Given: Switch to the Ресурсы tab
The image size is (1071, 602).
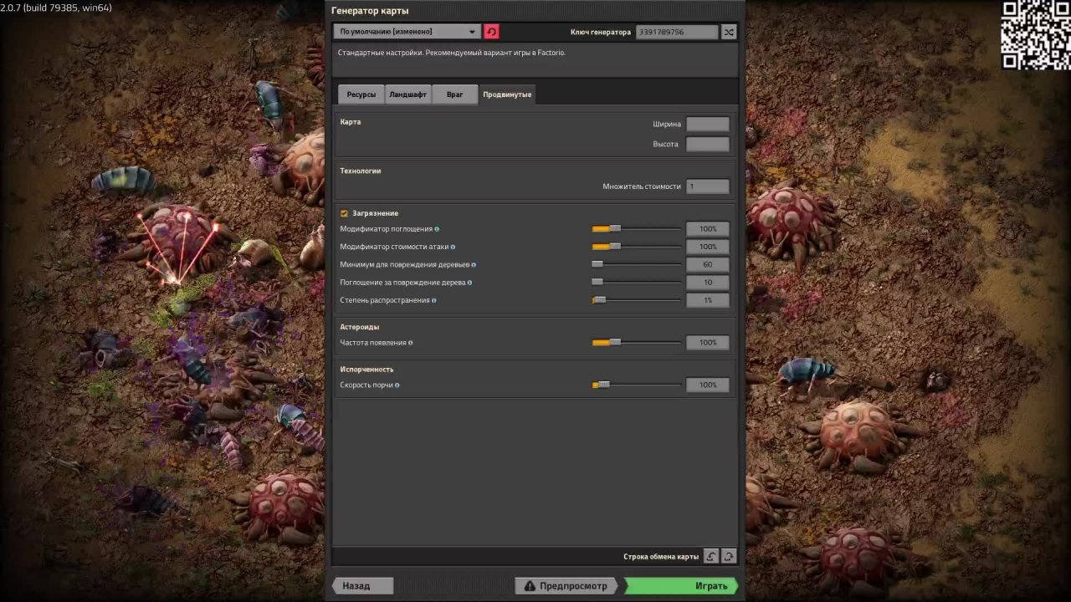Looking at the screenshot, I should pyautogui.click(x=361, y=94).
